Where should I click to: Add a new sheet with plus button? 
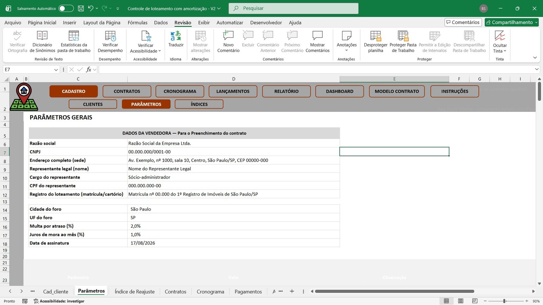click(292, 291)
